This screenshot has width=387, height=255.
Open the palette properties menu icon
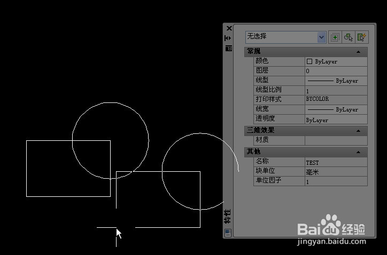click(229, 49)
